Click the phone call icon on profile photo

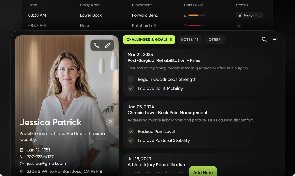97,45
